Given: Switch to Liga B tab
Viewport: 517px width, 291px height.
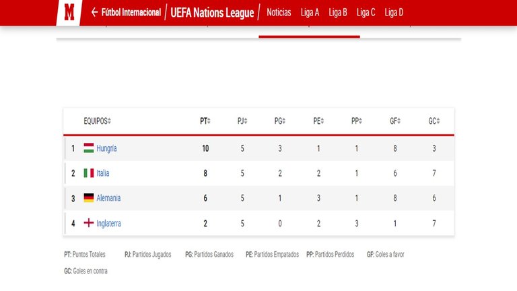Looking at the screenshot, I should click(338, 13).
